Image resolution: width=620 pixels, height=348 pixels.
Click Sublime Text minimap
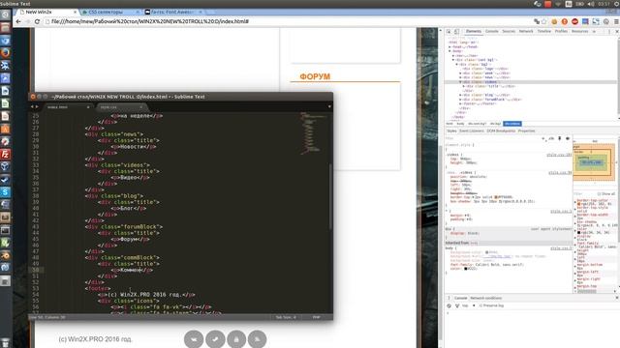[313, 133]
